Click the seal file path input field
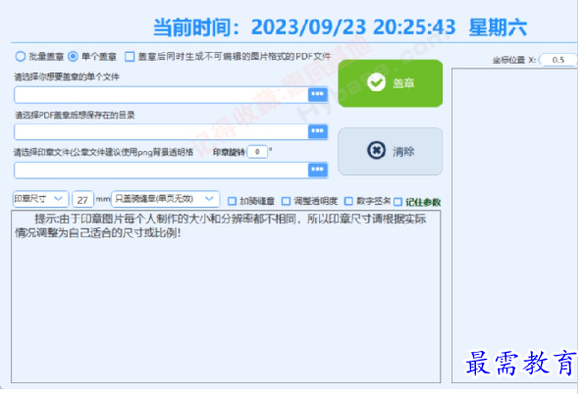Viewport: 585px width, 394px height. click(x=161, y=170)
